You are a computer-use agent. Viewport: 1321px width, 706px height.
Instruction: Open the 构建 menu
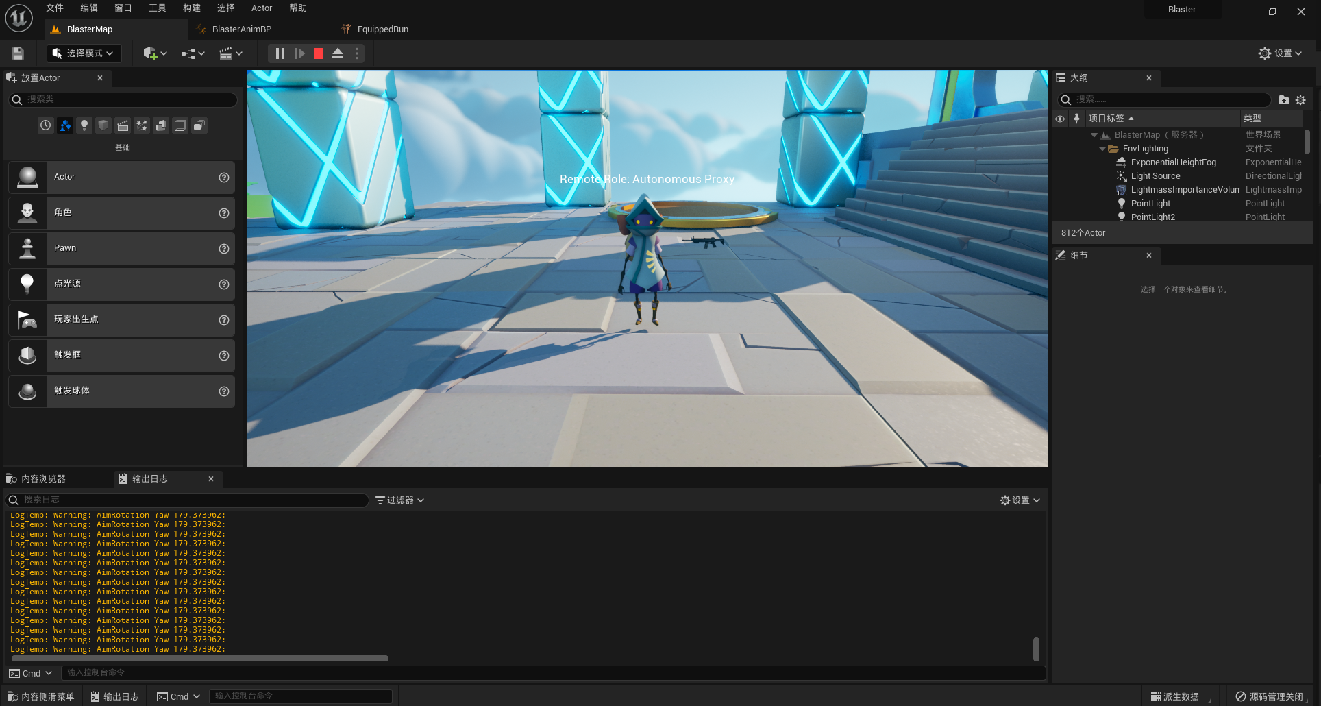(192, 8)
